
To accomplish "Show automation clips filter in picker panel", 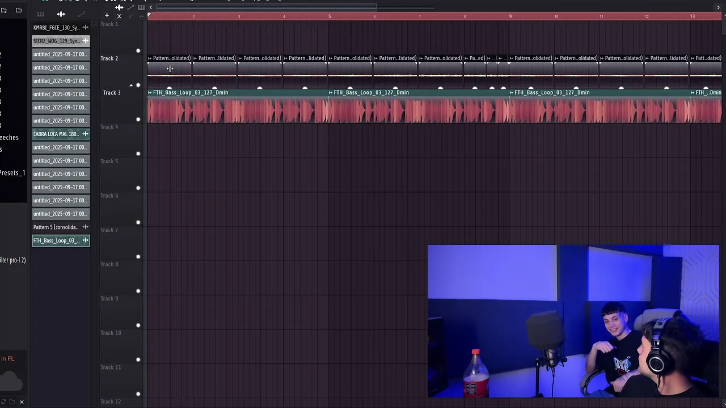I will pos(82,14).
